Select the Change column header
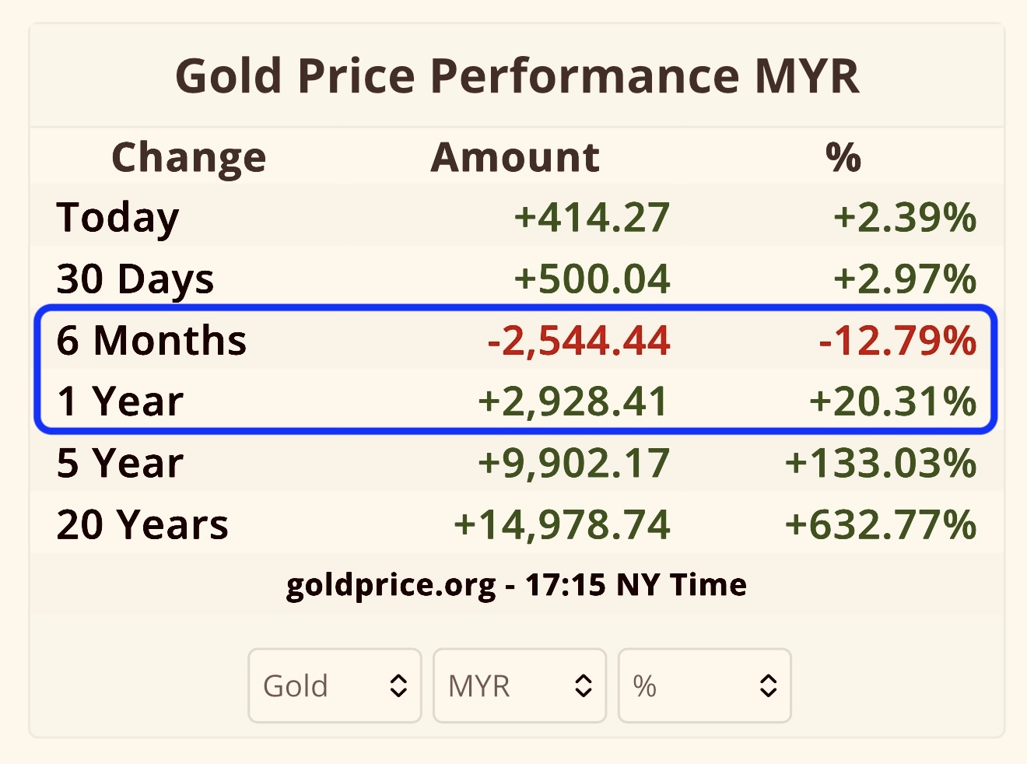The width and height of the screenshot is (1027, 764). tap(189, 158)
